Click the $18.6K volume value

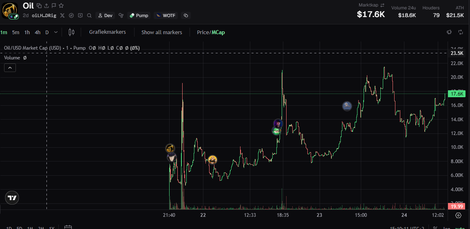click(407, 15)
